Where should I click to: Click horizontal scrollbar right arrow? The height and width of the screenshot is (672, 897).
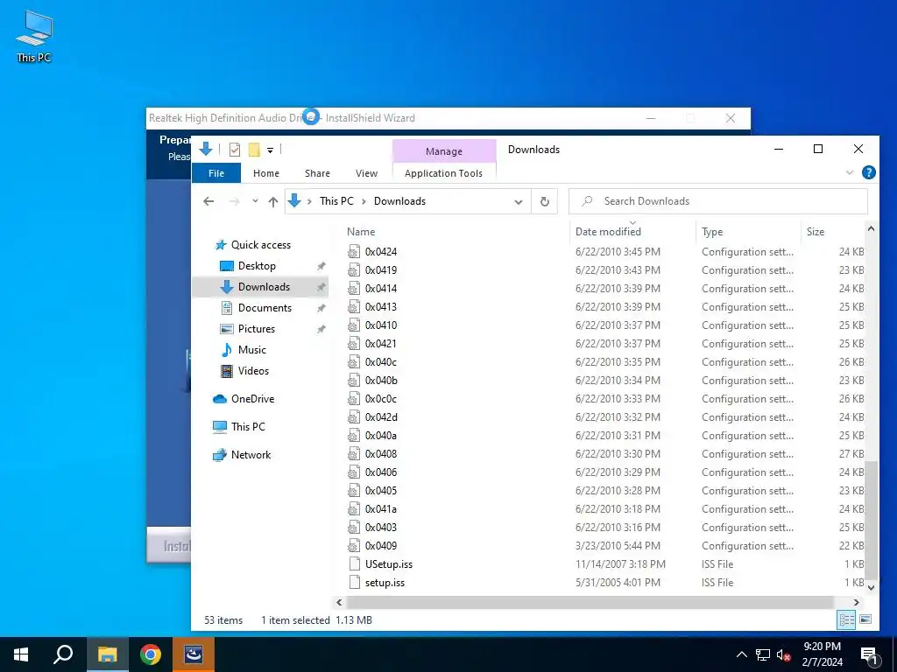tap(857, 602)
